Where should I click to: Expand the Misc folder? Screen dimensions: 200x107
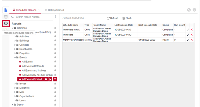(15, 92)
